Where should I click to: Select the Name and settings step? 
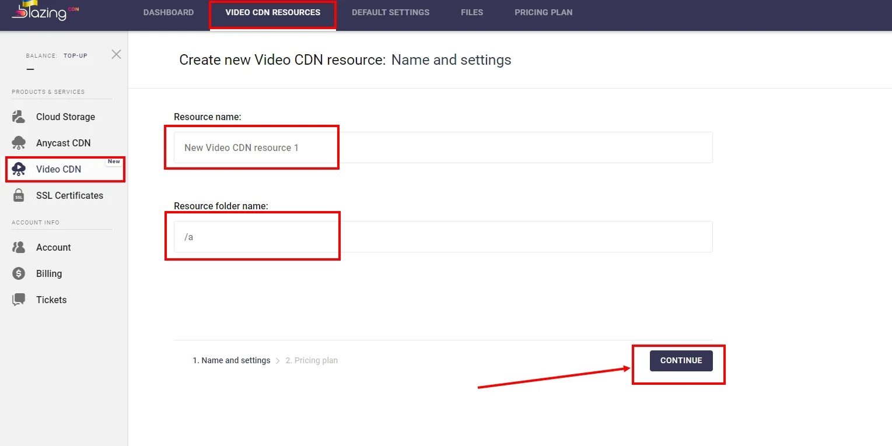tap(232, 360)
